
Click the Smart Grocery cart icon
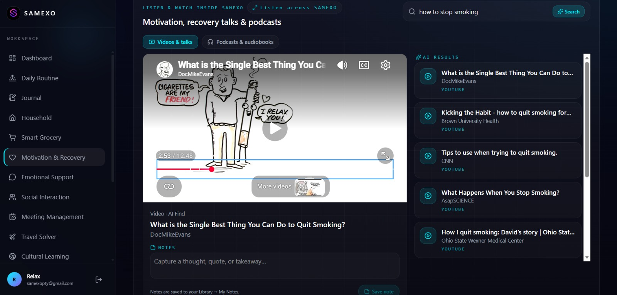coord(12,138)
